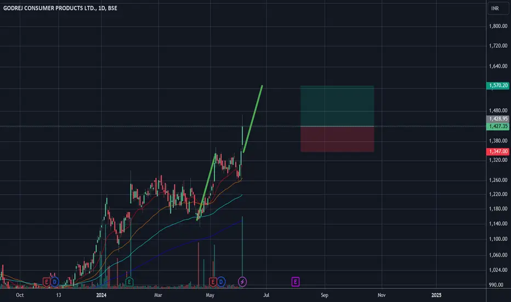
Task: Click 1,180.00 on the price axis
Action: 498,209
